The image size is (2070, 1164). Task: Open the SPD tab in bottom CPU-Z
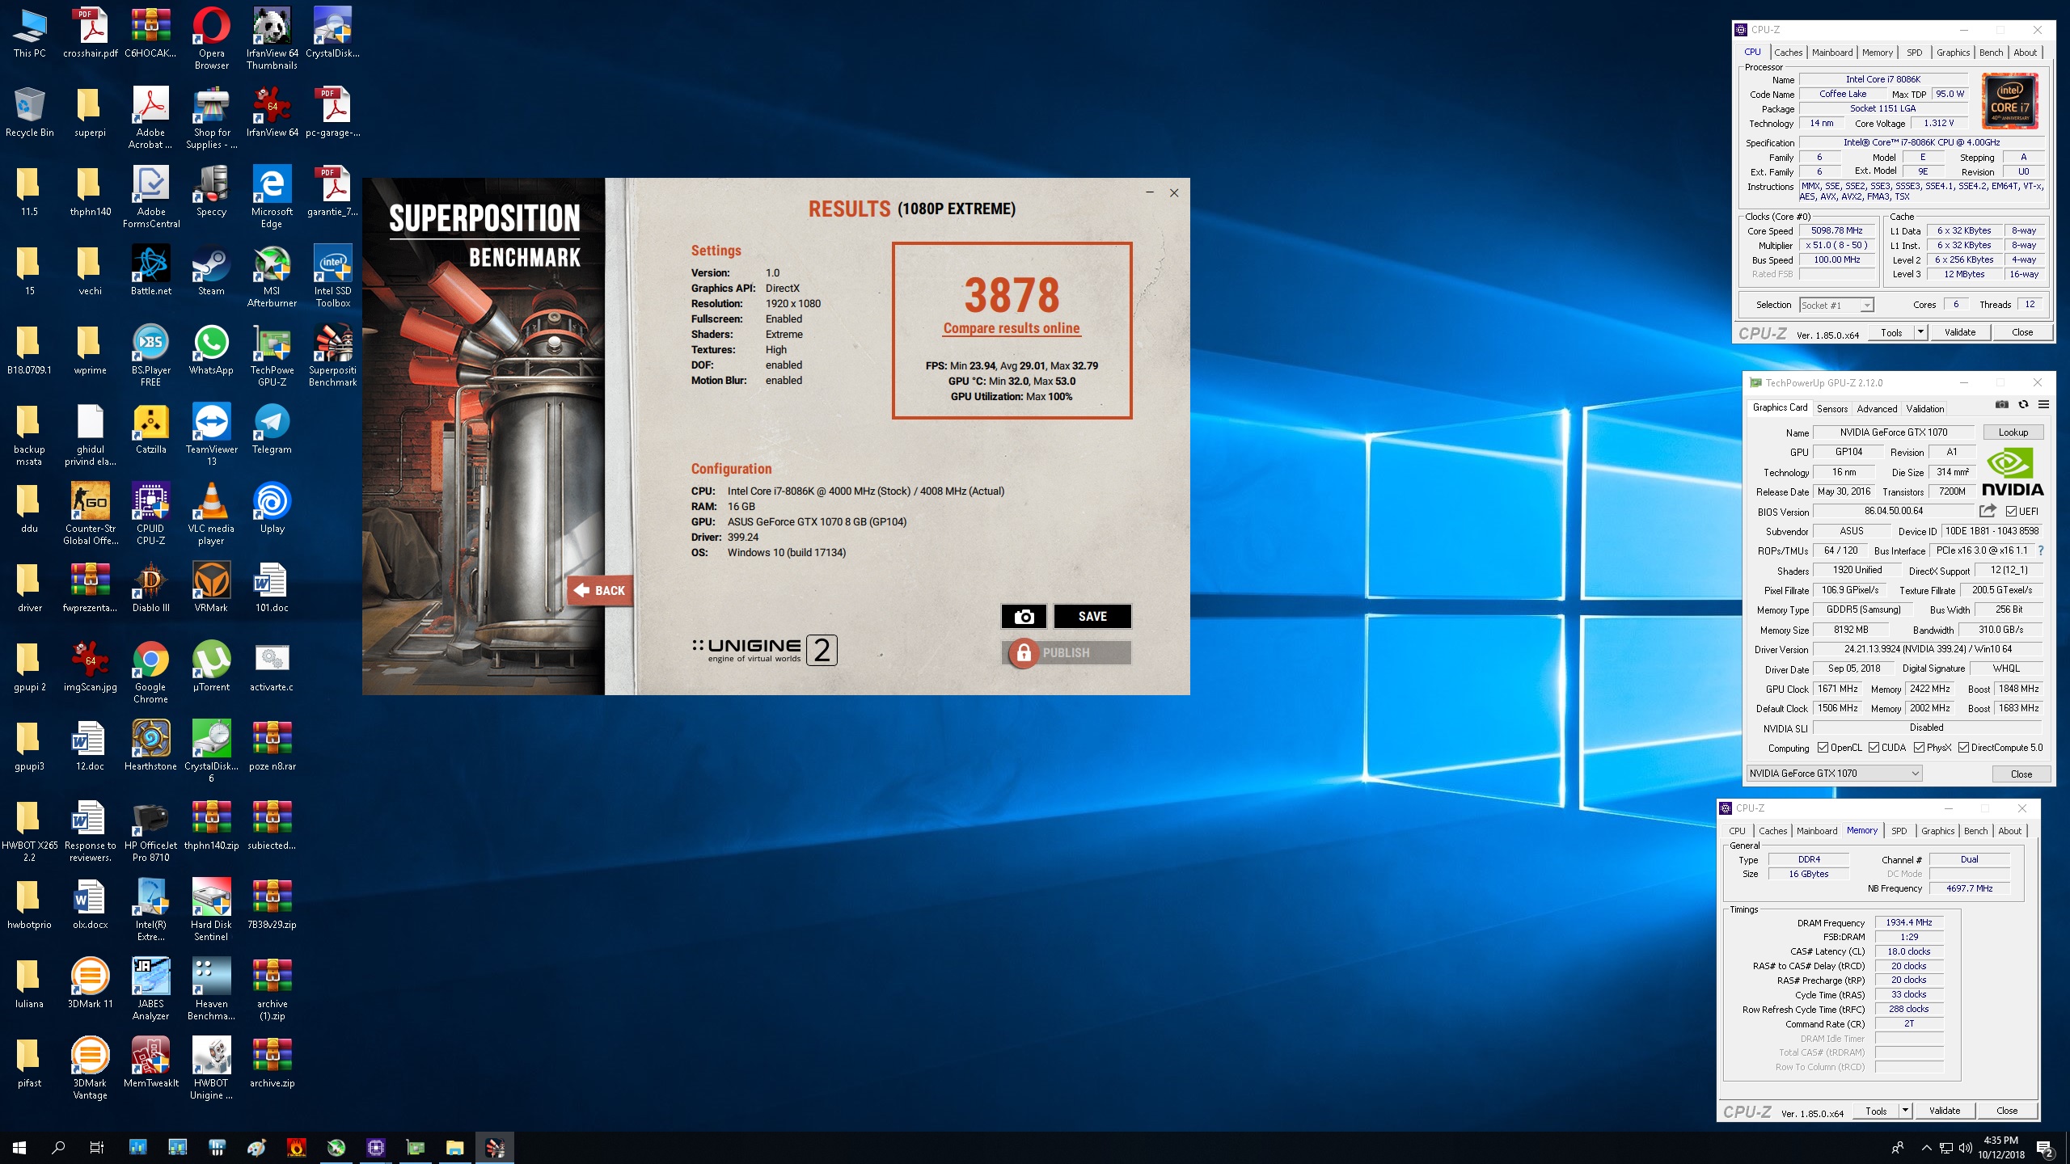click(1899, 831)
